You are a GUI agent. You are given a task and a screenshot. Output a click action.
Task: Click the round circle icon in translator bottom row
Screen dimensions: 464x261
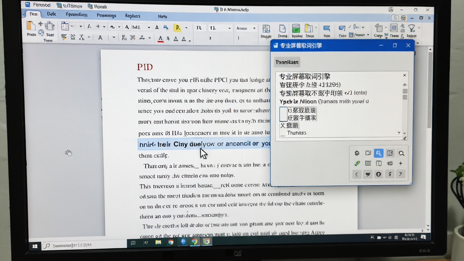tap(378, 174)
